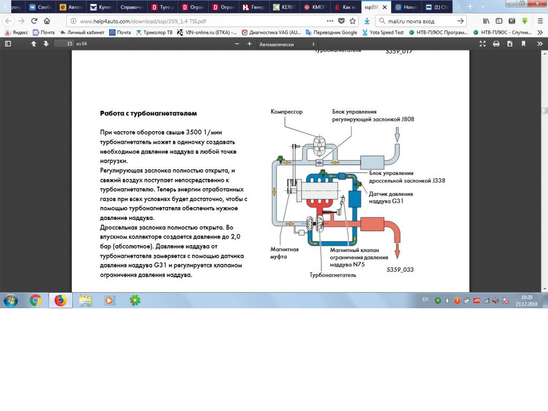Switch to the Справочник tab
This screenshot has width=548, height=411.
coord(131,7)
